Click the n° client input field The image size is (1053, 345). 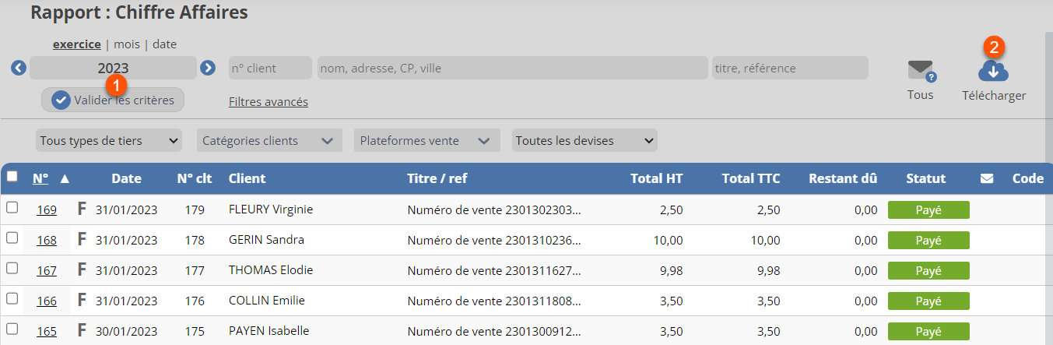(270, 68)
